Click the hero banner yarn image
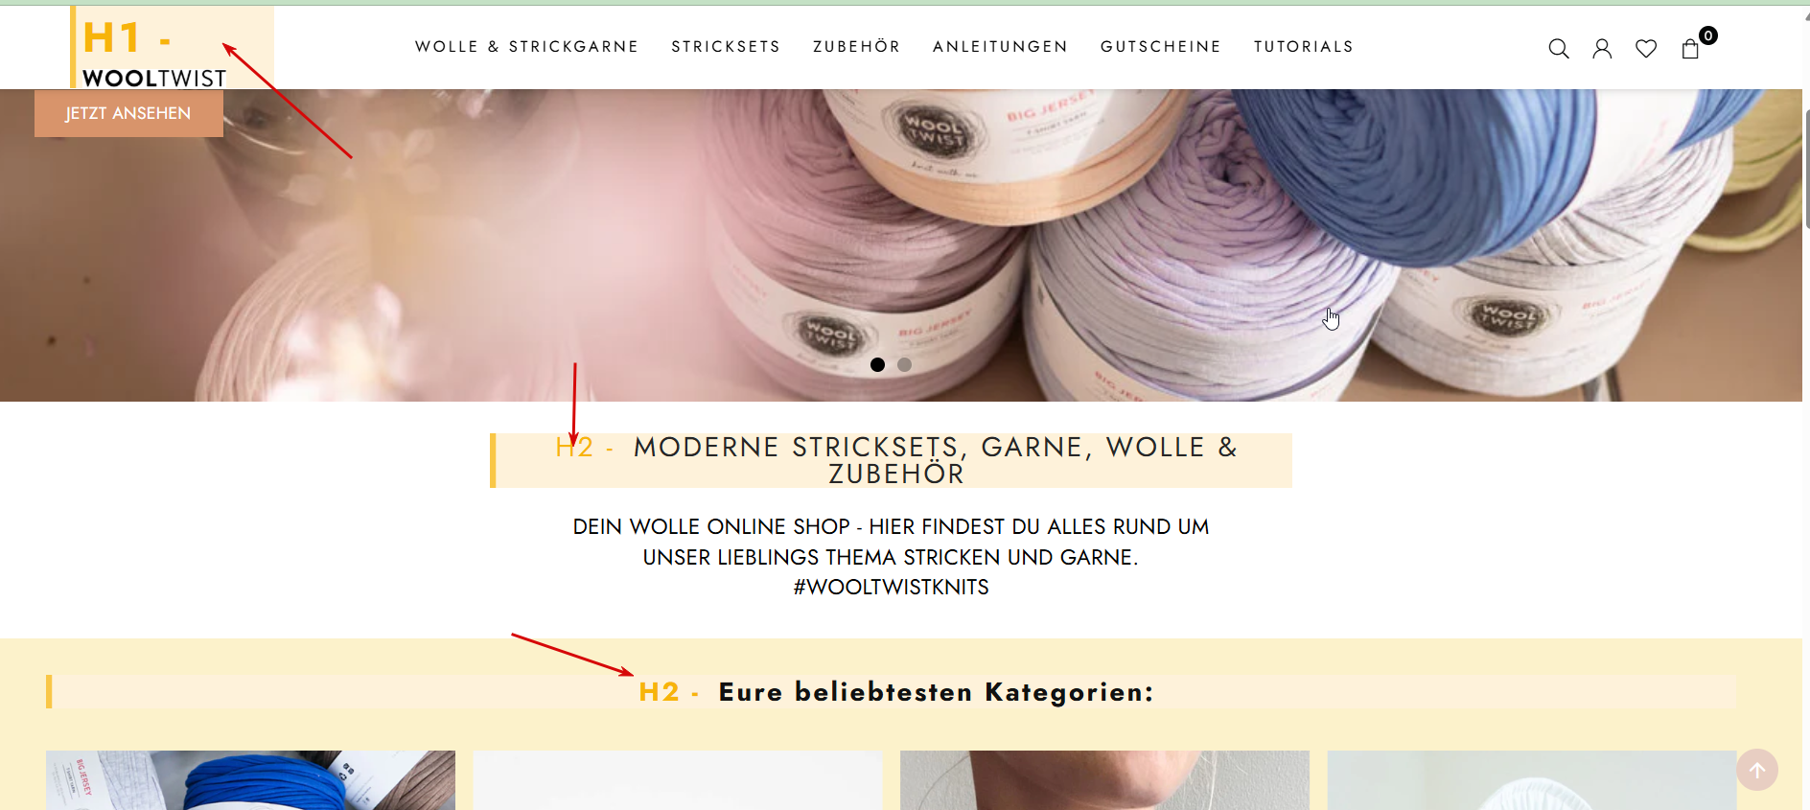1810x810 pixels. pyautogui.click(x=901, y=245)
